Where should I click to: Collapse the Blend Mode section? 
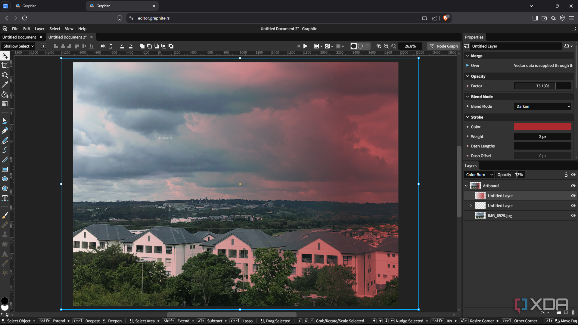pyautogui.click(x=468, y=97)
